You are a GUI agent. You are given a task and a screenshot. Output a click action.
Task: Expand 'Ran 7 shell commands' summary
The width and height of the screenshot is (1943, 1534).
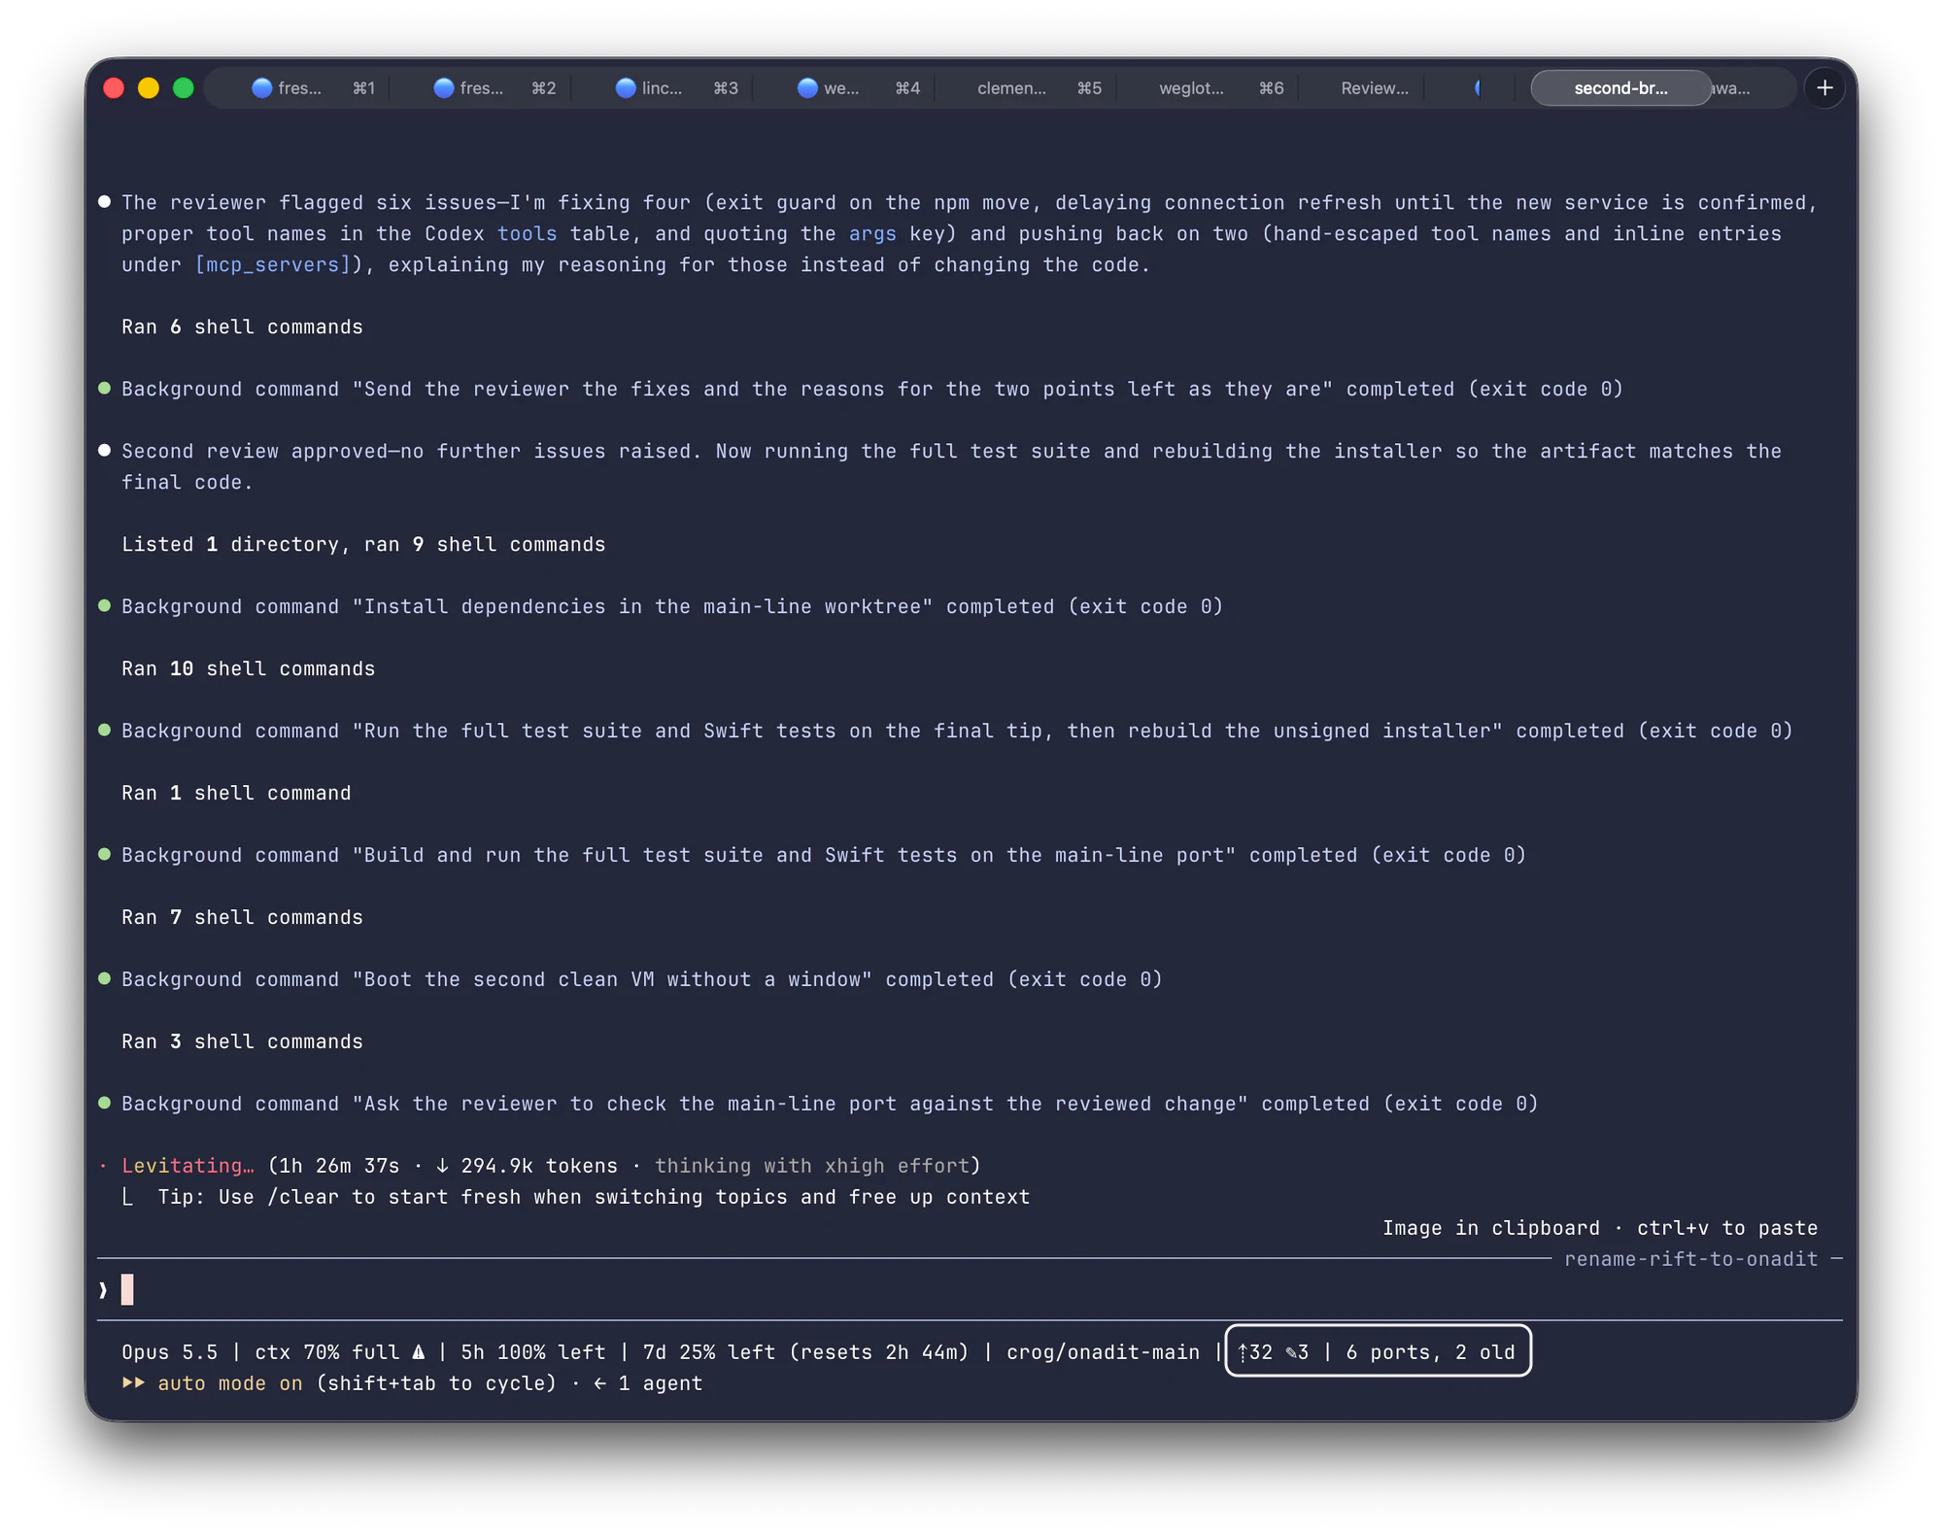coord(242,918)
